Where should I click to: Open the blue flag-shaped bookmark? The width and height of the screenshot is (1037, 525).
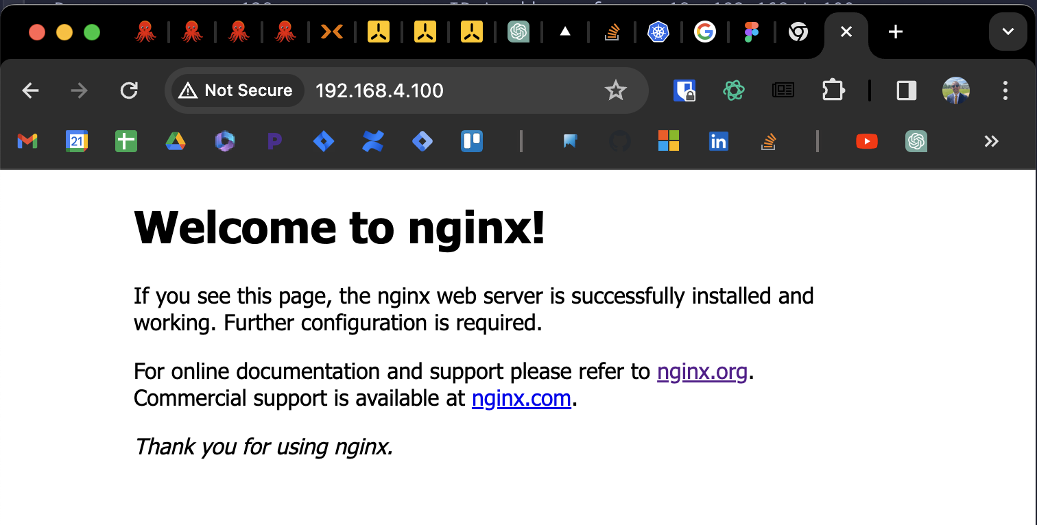570,141
